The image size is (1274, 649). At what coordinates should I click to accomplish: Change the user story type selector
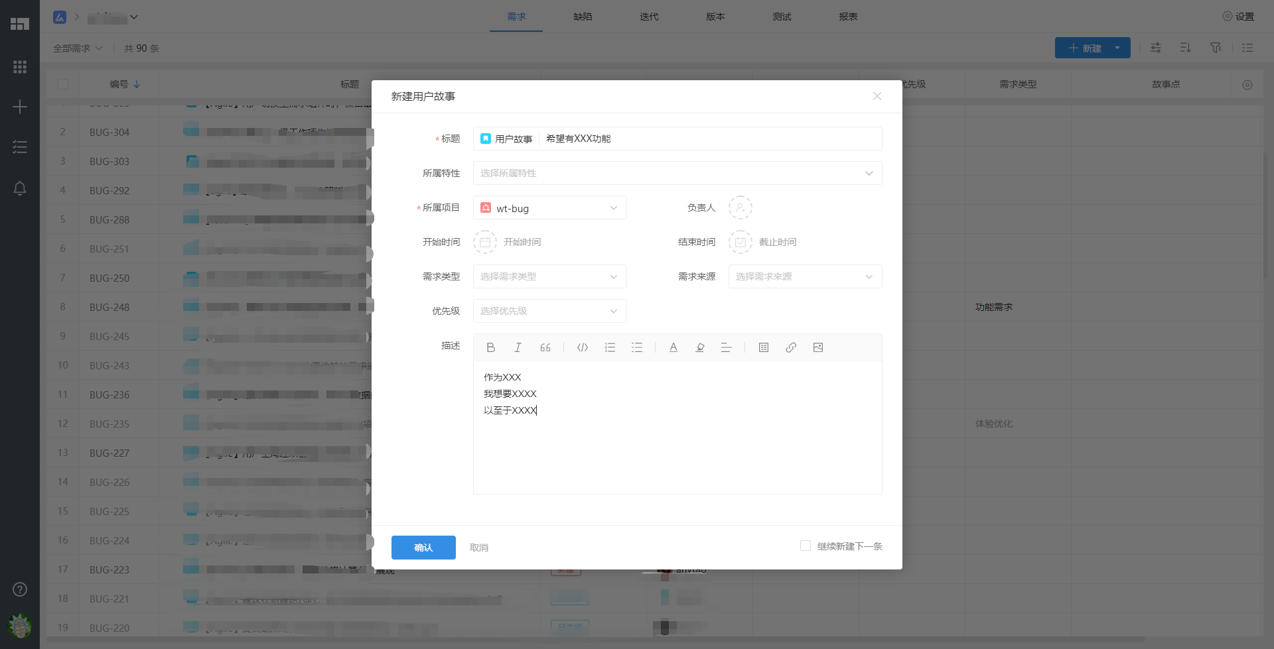coord(506,139)
